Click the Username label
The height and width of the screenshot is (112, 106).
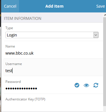tap(14, 64)
